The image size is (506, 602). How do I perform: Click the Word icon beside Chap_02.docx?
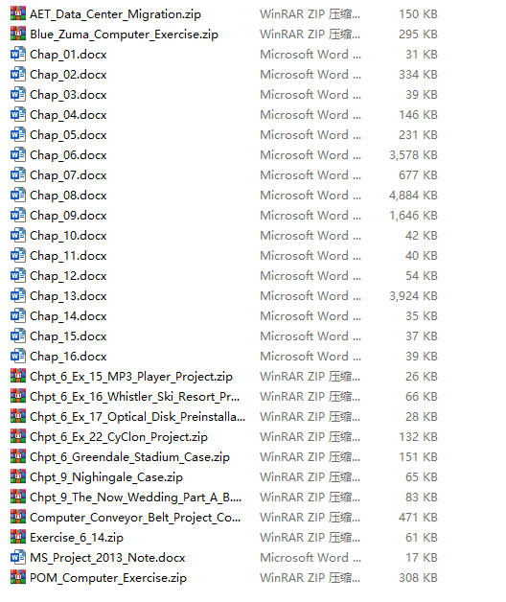point(18,74)
